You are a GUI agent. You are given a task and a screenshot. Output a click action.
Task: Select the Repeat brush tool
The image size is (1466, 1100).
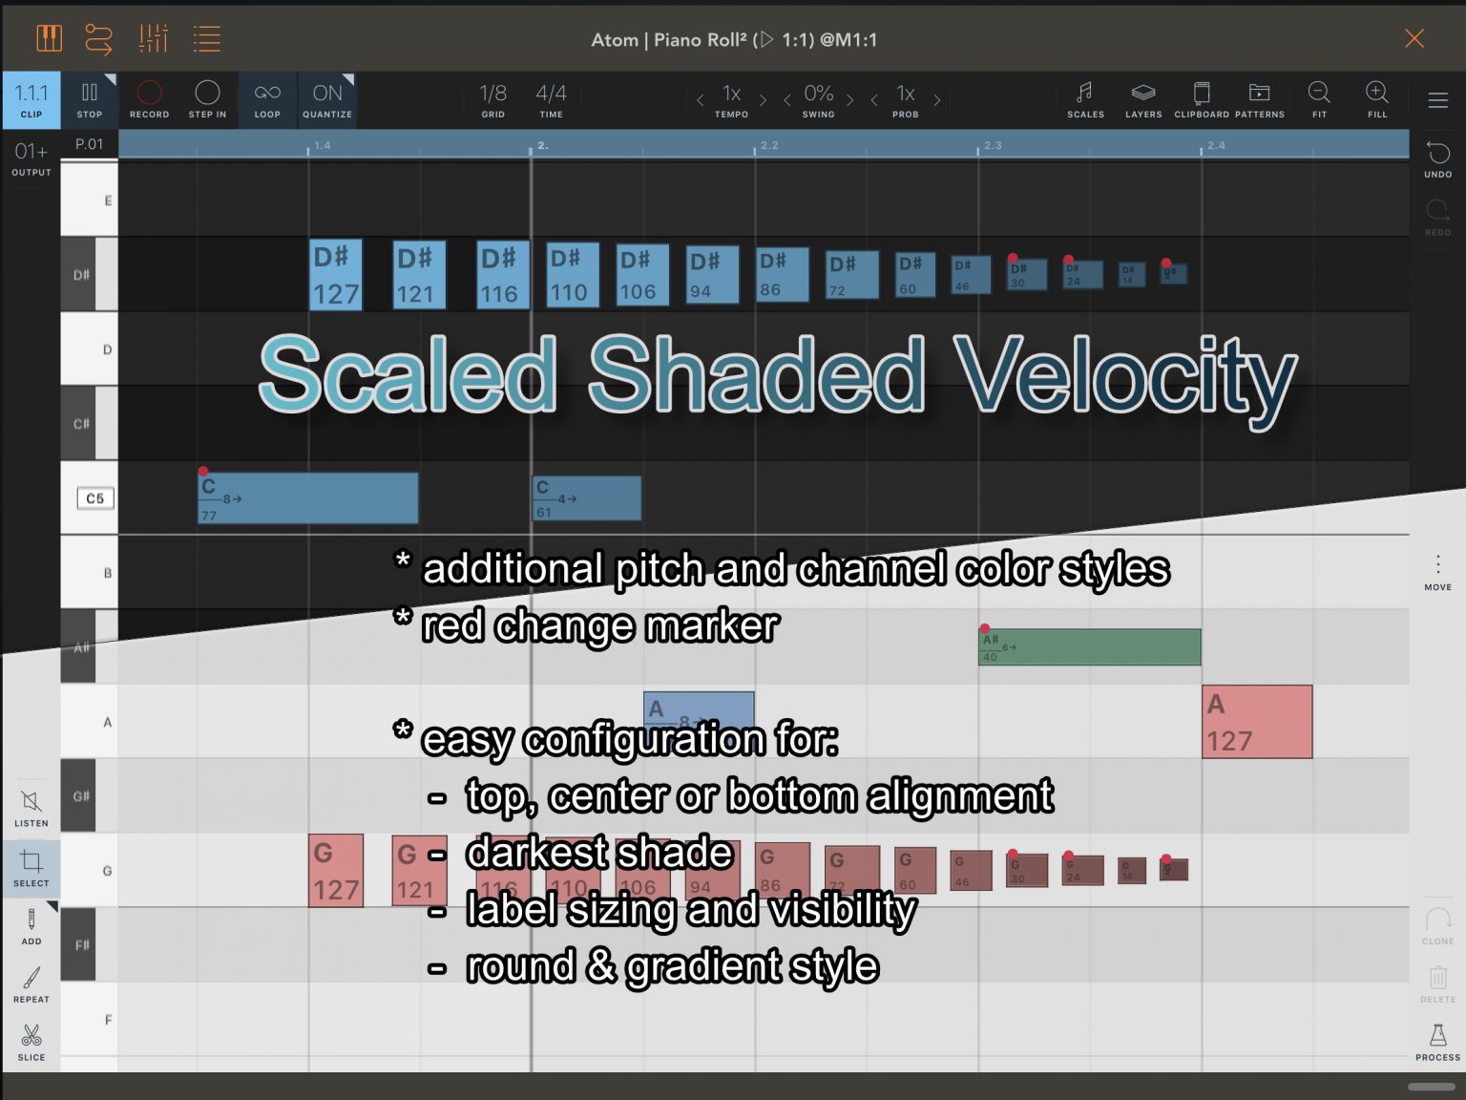point(31,985)
